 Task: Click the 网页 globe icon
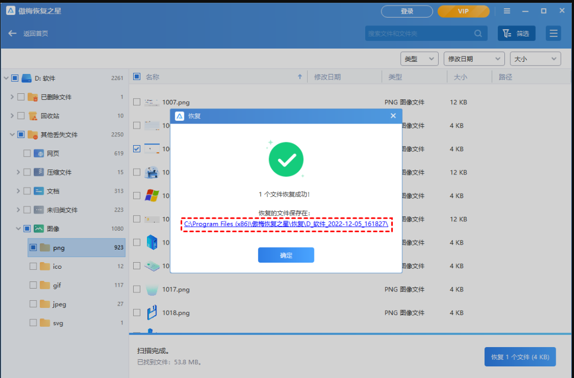point(39,153)
